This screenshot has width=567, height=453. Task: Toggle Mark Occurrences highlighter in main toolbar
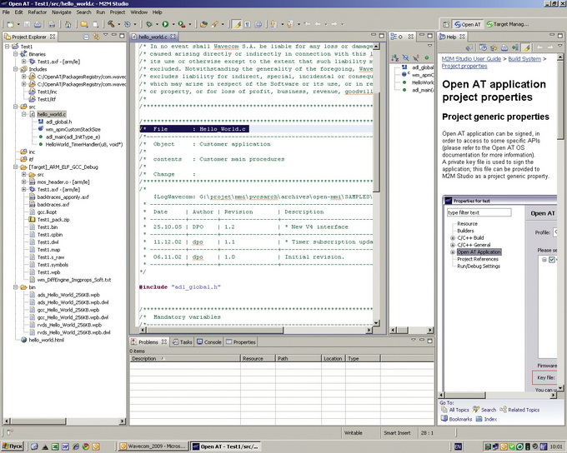tap(237, 24)
